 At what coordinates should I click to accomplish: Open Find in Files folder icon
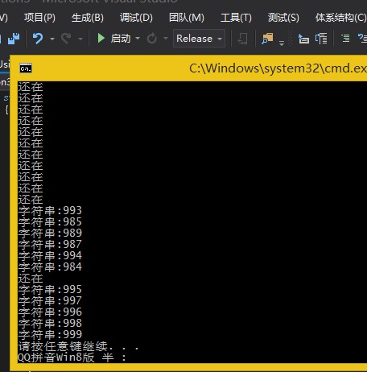click(x=267, y=39)
